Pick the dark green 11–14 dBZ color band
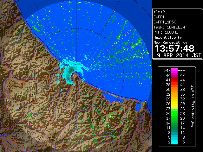 pyautogui.click(x=174, y=128)
